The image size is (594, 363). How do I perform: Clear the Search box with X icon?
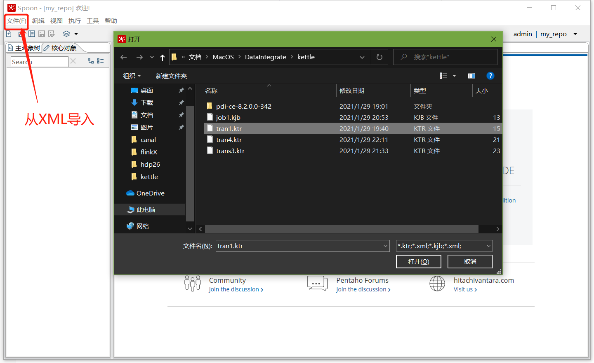tap(73, 61)
